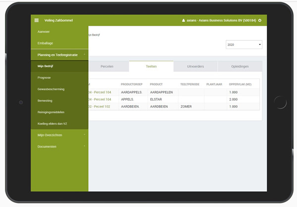Click the power logout icon
The image size is (297, 207).
point(260,21)
